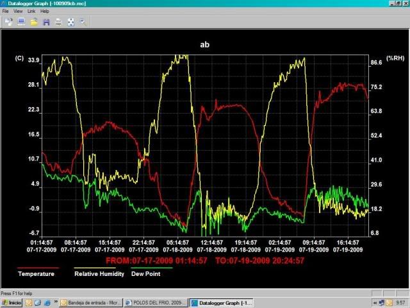
Task: Click the 02:14:57 07-19-2009 time label
Action: point(280,246)
